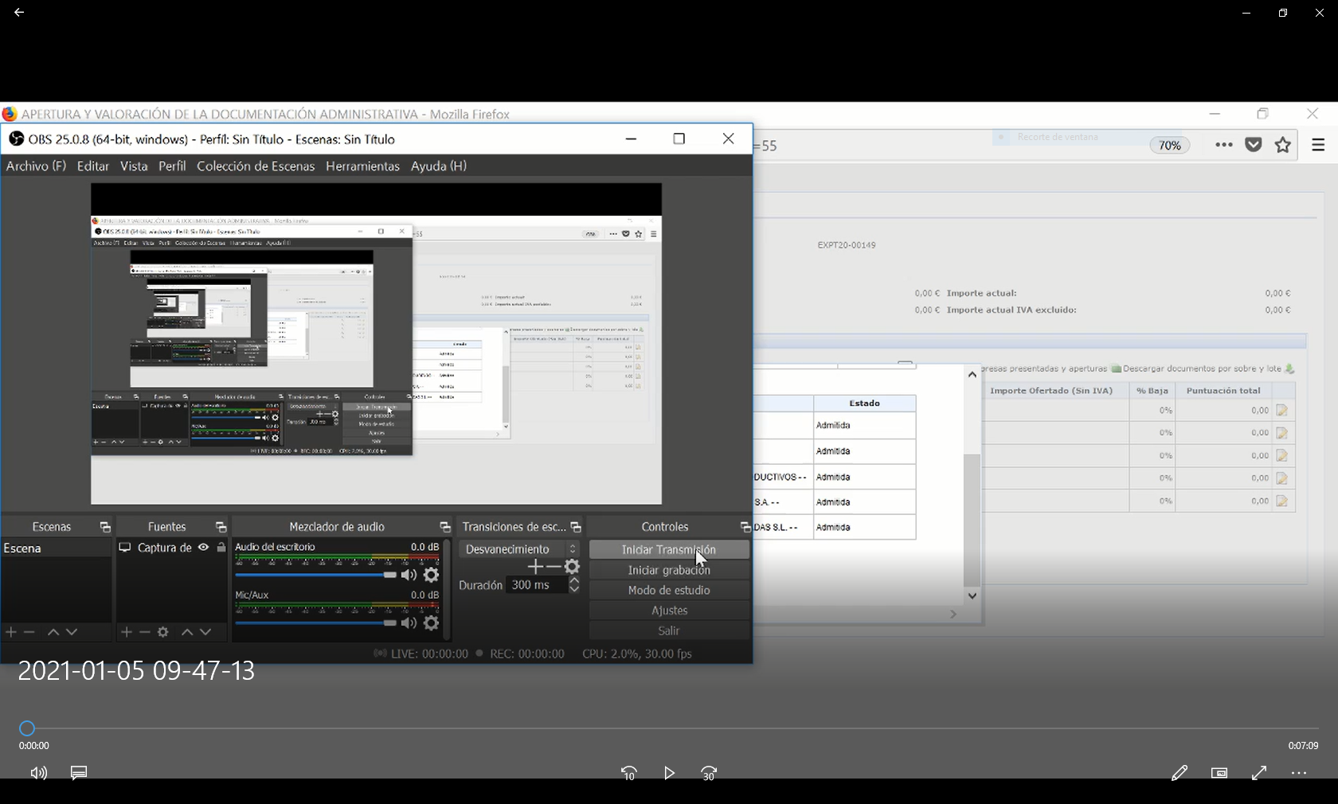Click the Ajustes button in Controles
The image size is (1338, 804).
669,611
